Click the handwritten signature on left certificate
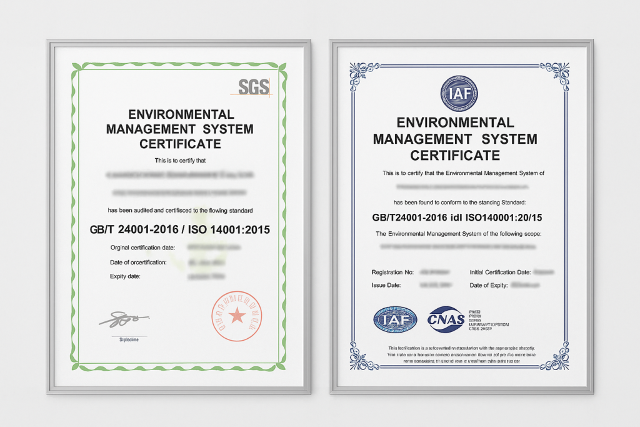Viewport: 640px width, 427px height. click(123, 320)
